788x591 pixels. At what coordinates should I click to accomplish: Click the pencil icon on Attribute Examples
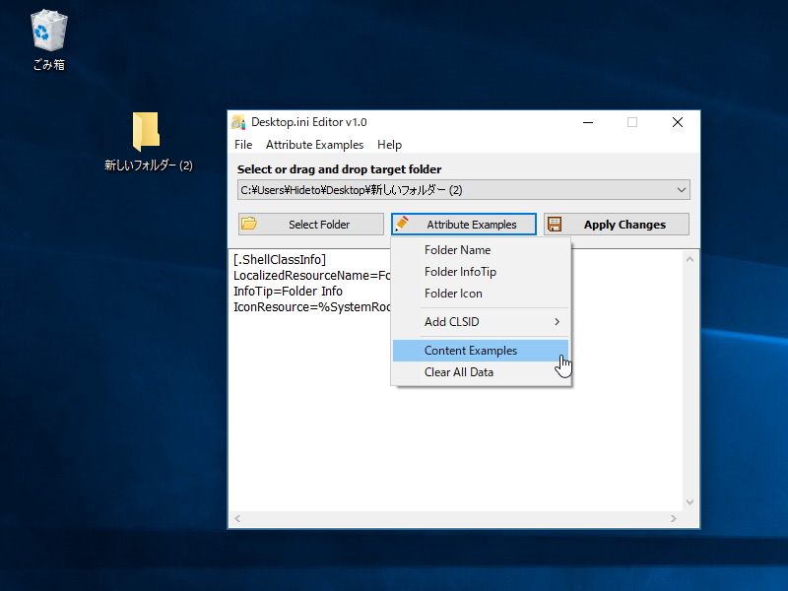click(x=402, y=224)
